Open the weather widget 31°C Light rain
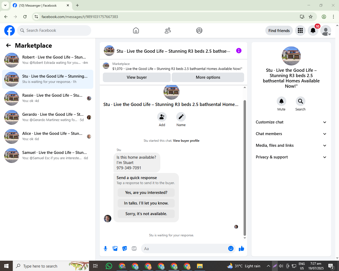 [244, 266]
